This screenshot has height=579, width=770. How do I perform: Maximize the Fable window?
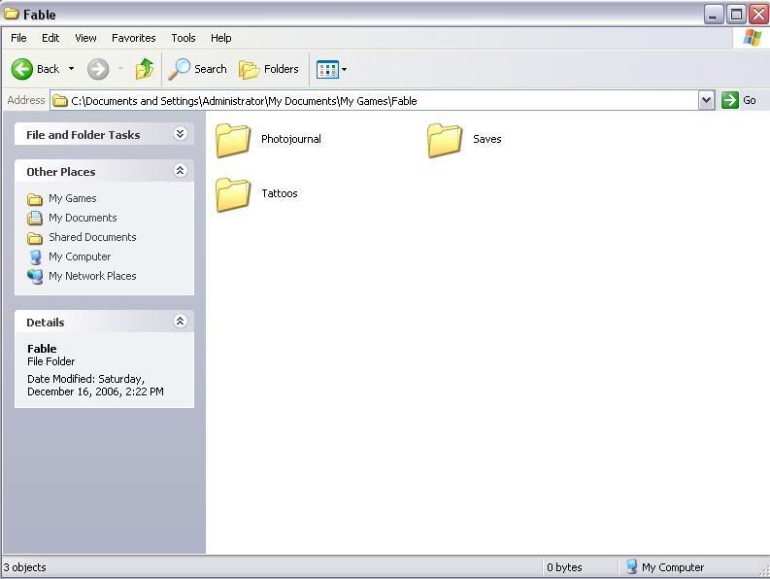click(x=736, y=15)
